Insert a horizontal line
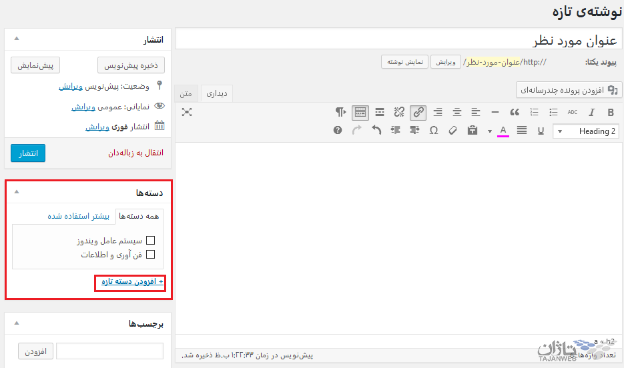The image size is (624, 368). click(x=495, y=113)
